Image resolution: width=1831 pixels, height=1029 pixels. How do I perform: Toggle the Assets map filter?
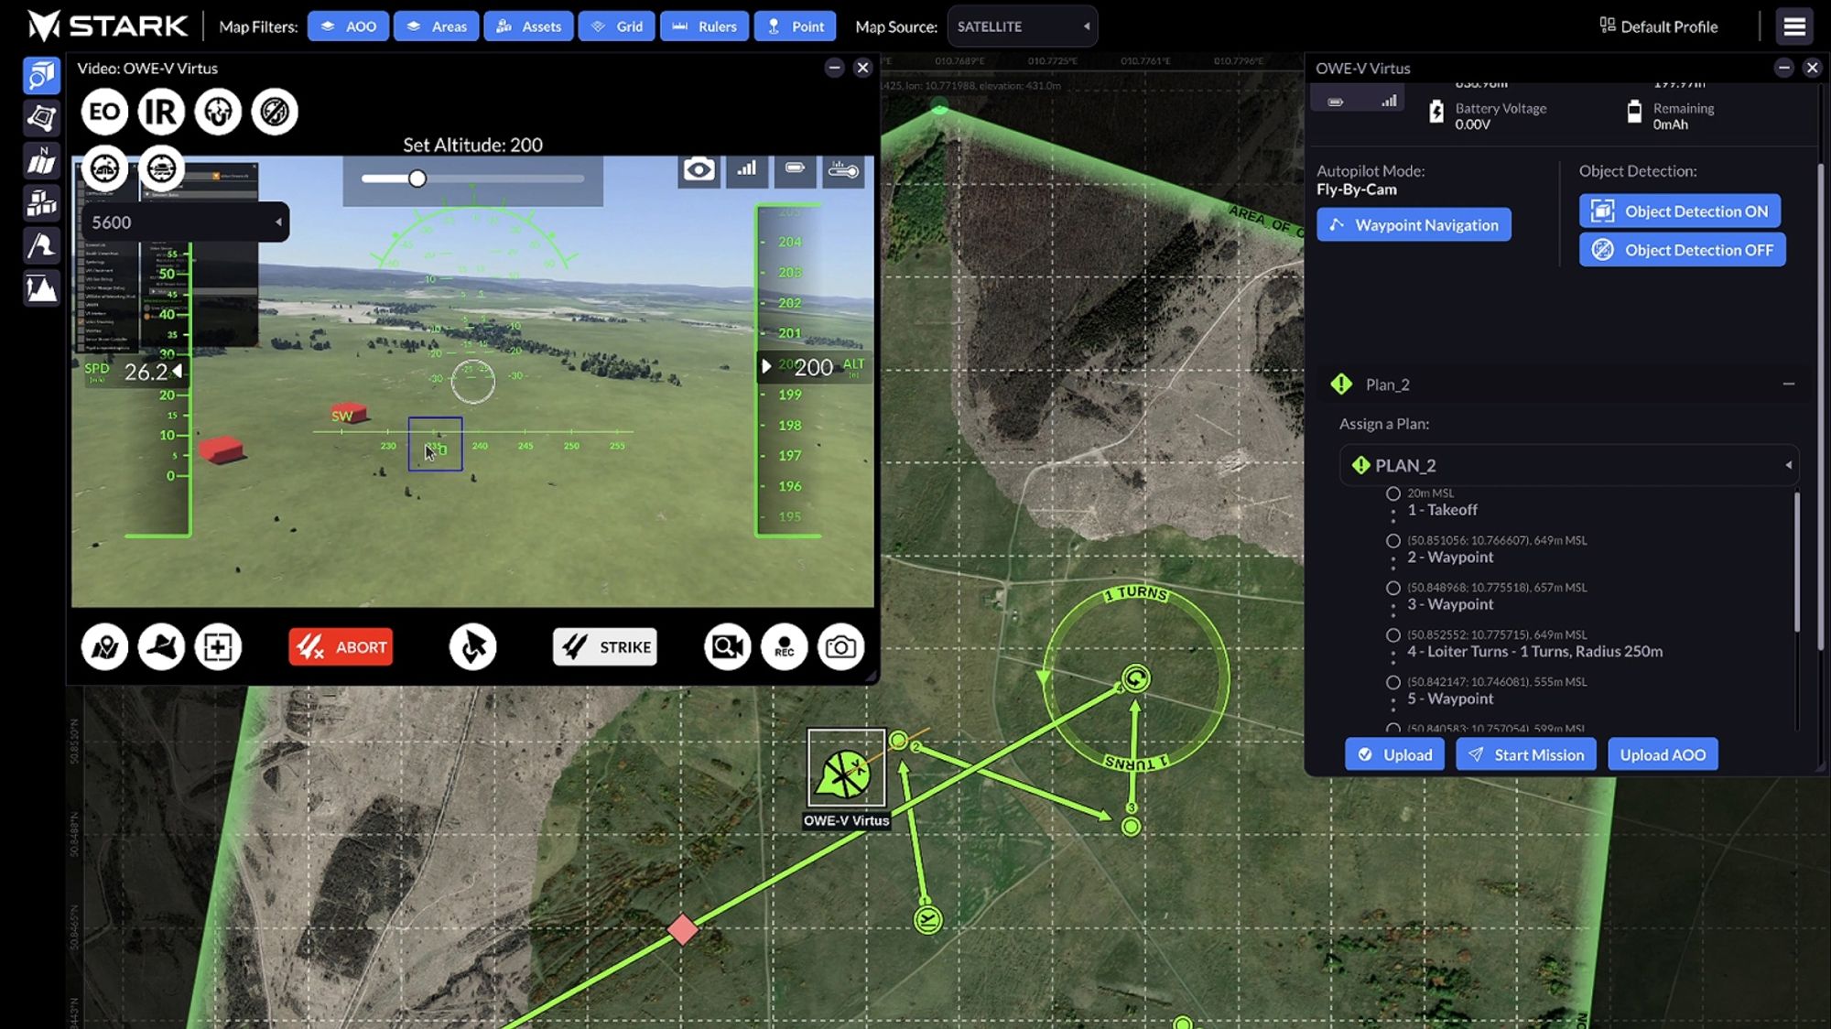[528, 27]
